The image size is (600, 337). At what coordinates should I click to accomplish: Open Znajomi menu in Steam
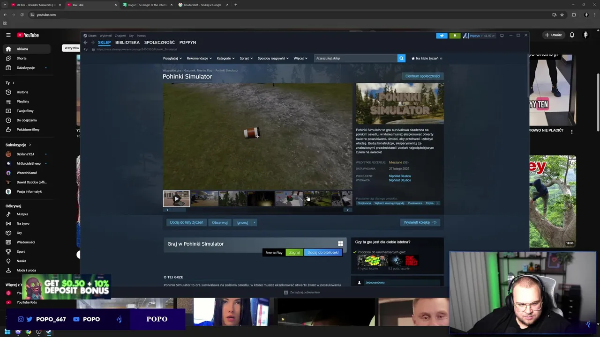[120, 36]
